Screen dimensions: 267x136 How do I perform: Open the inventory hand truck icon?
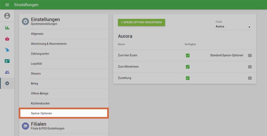[x=7, y=50]
